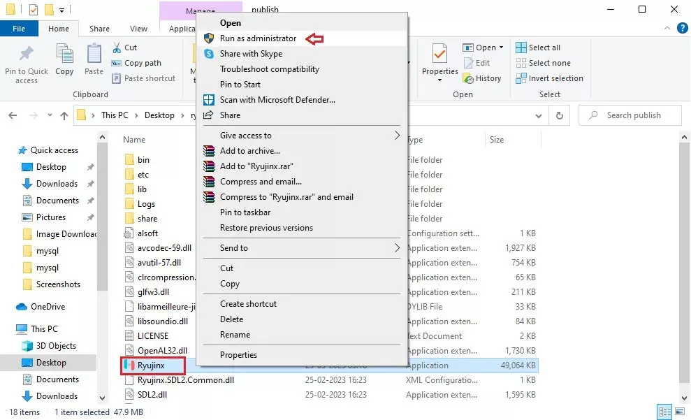Switch to details view layout icon
The height and width of the screenshot is (420, 691).
click(664, 412)
